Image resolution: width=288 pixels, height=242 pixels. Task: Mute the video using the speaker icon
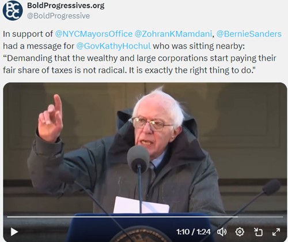point(222,232)
